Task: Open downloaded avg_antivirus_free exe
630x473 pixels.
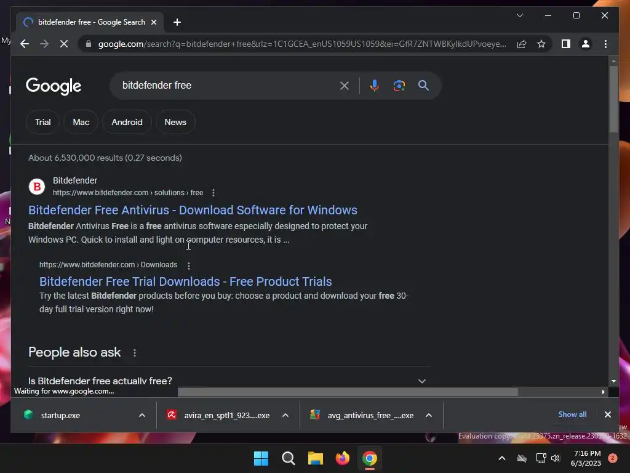Action: tap(361, 415)
